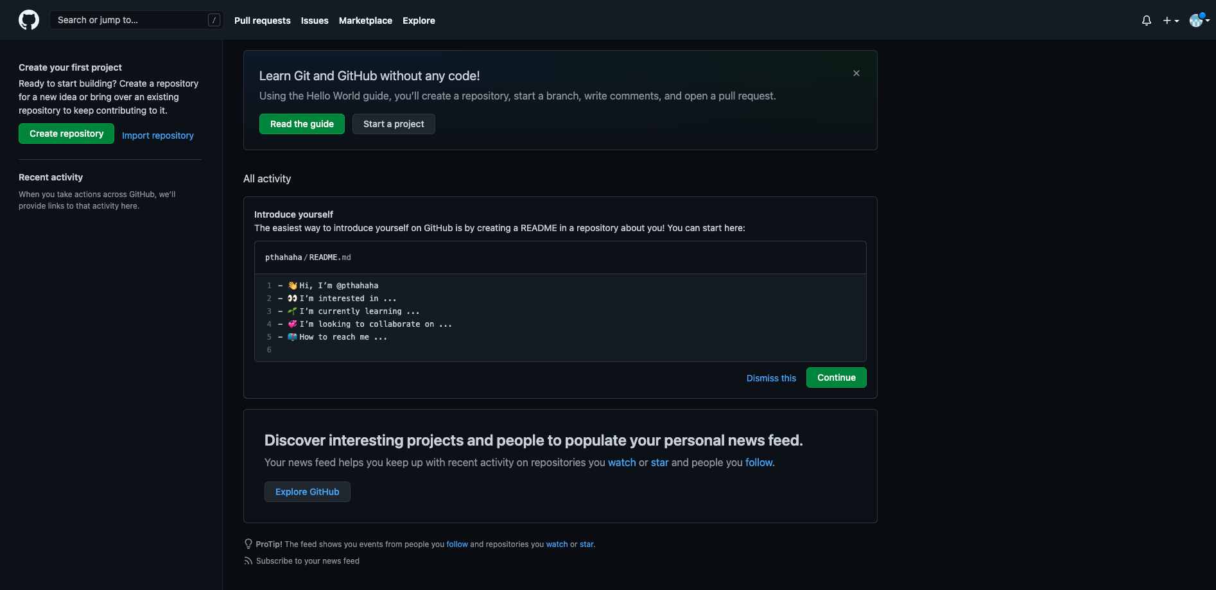
Task: Click the Create repository button
Action: 66,134
